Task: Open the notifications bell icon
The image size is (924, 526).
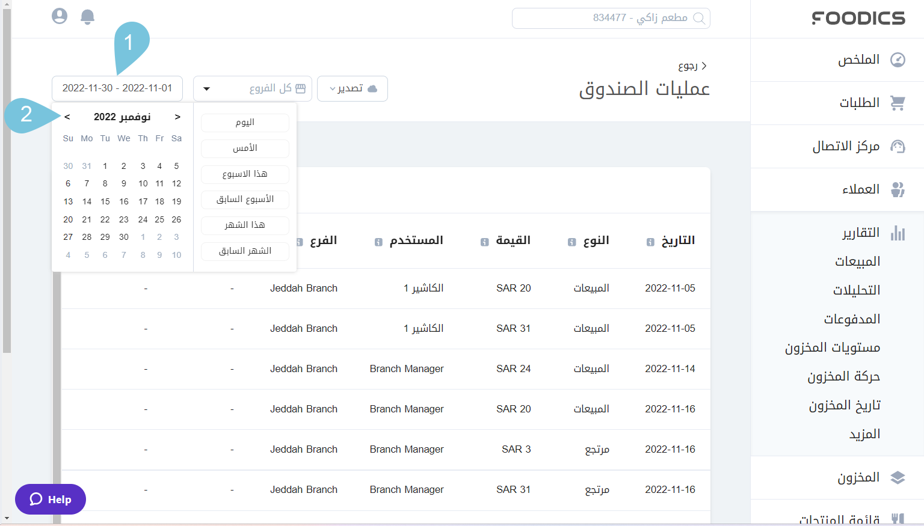Action: [87, 17]
